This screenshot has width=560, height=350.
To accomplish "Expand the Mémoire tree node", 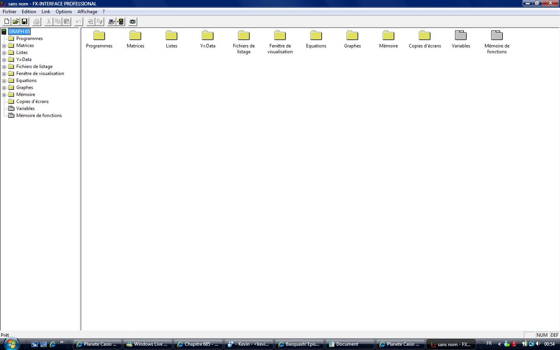I will [4, 94].
